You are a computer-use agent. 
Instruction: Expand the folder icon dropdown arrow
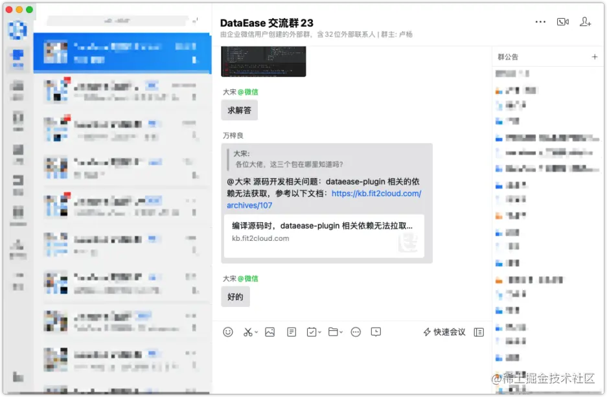click(341, 332)
